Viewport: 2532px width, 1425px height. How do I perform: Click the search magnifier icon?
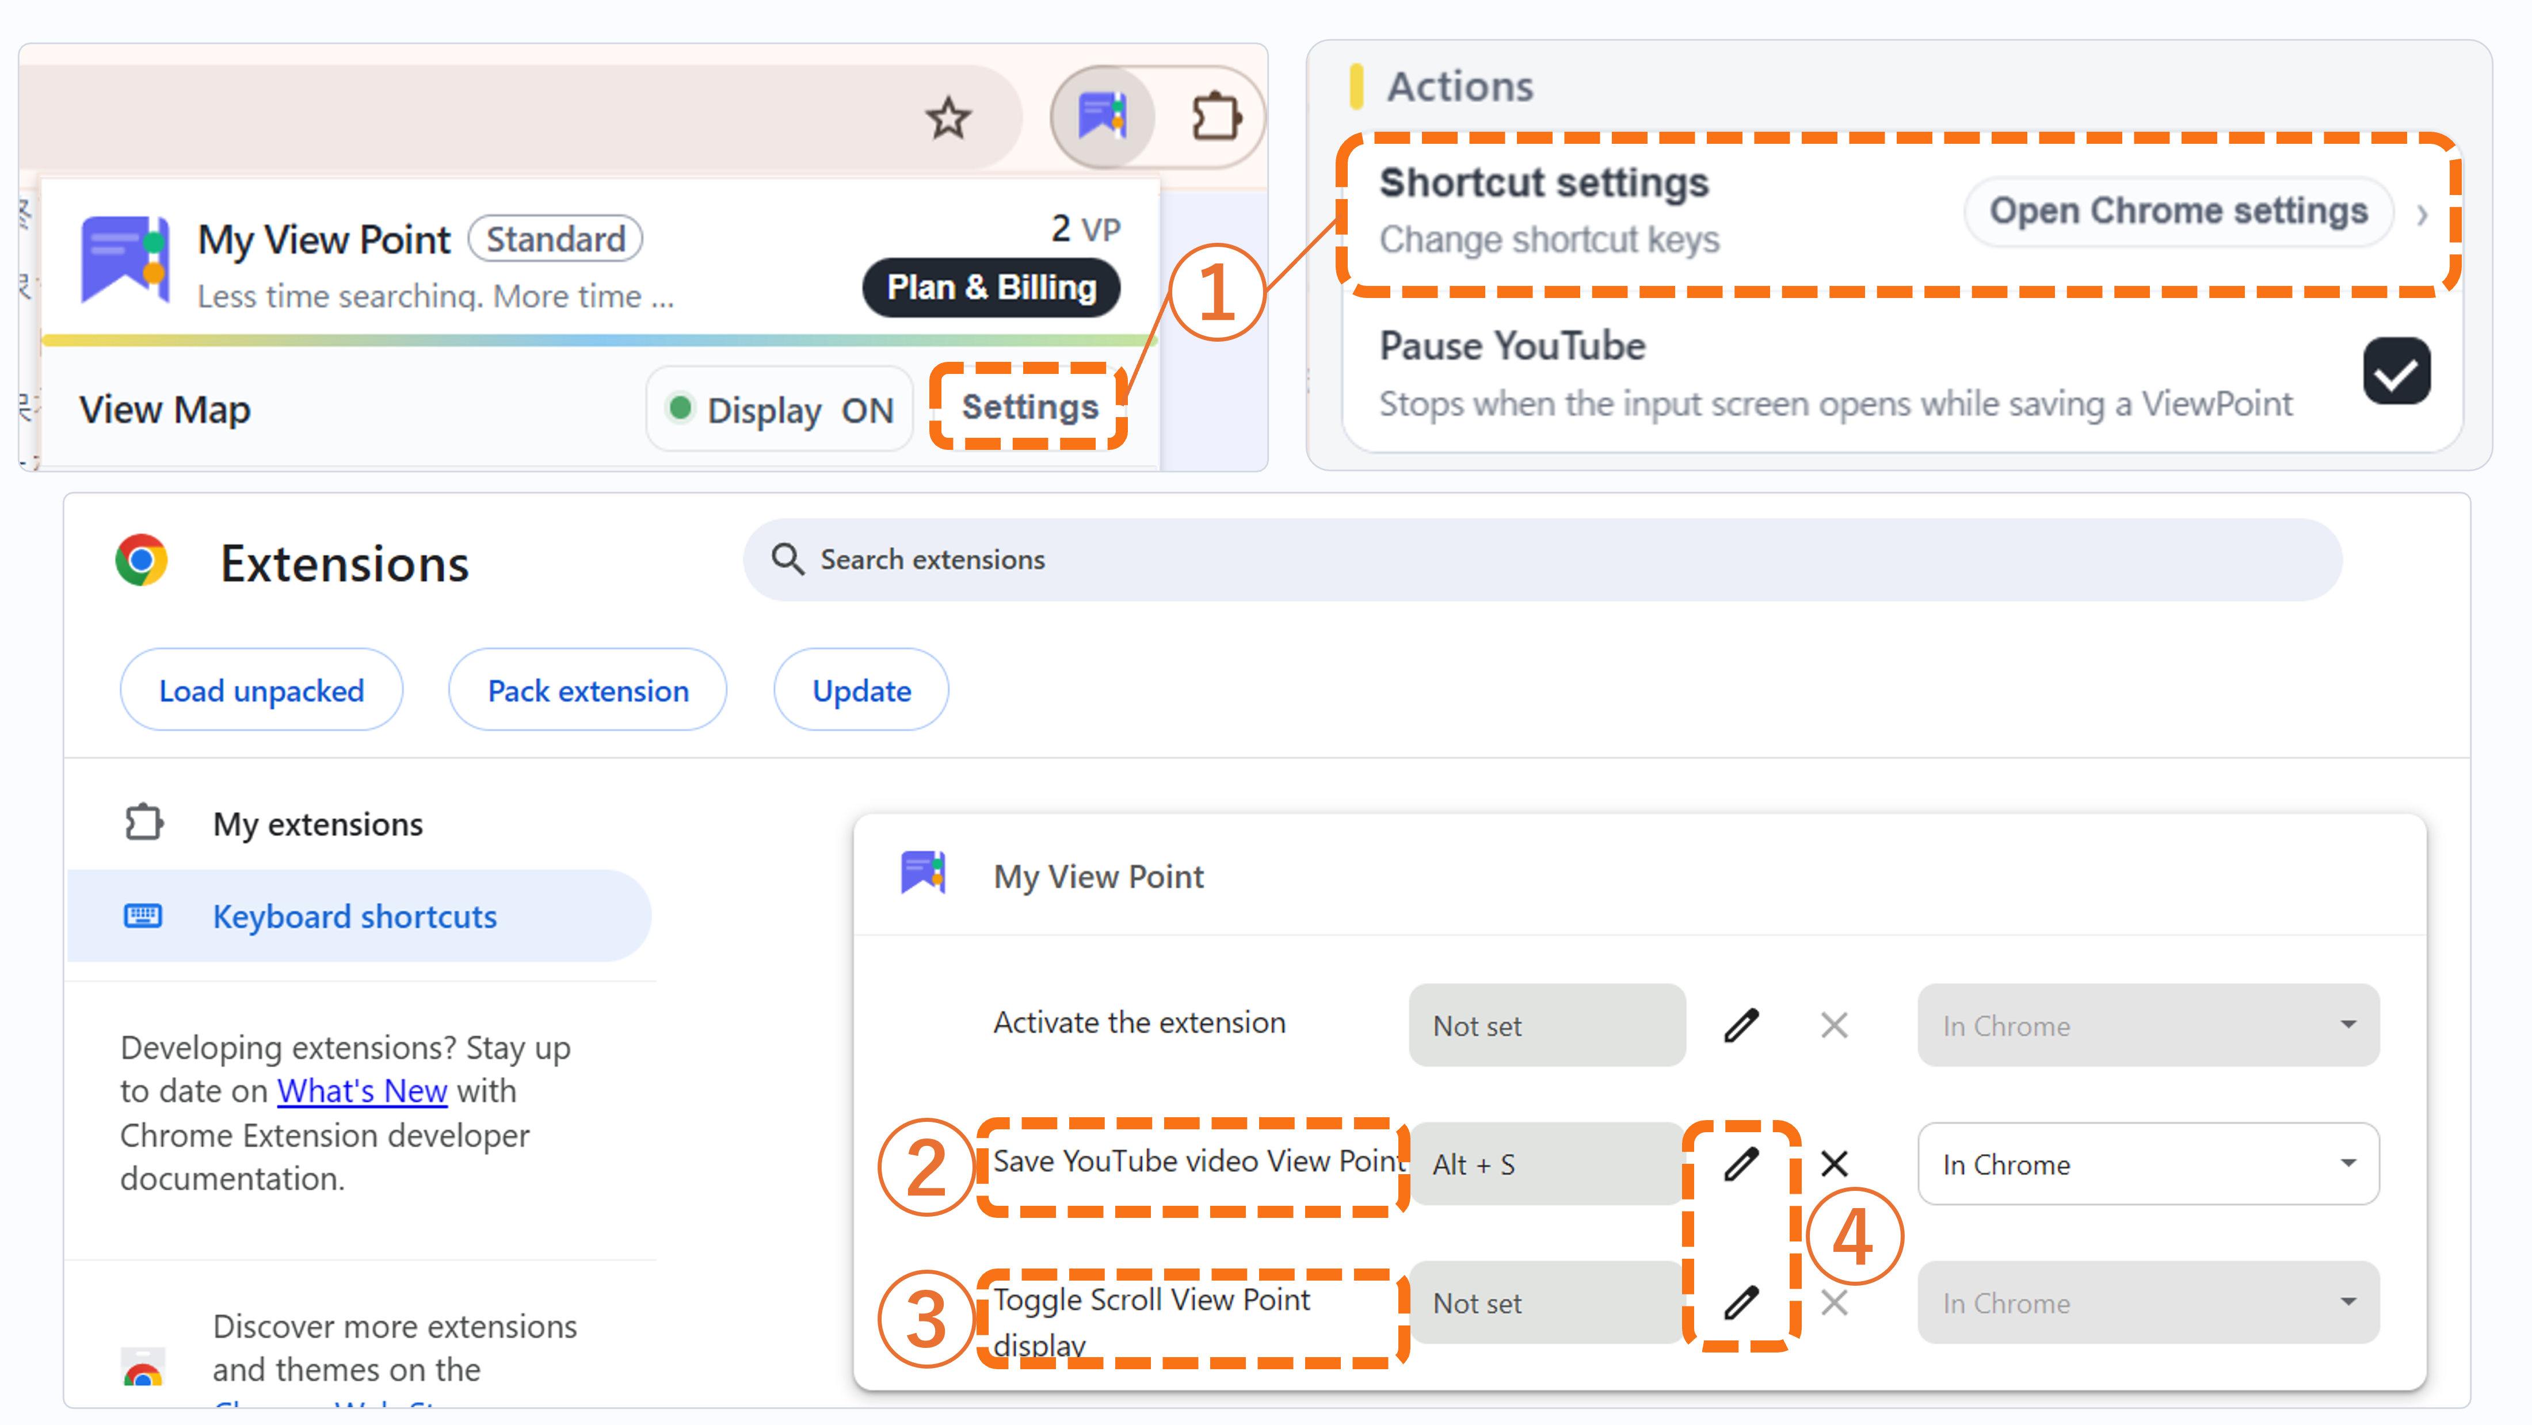(787, 559)
